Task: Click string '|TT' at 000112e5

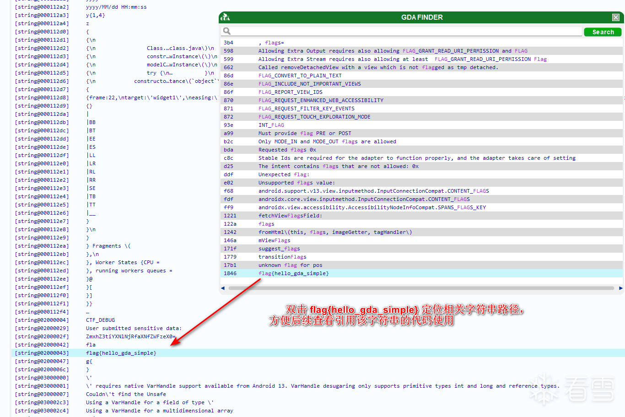Action: tap(91, 205)
